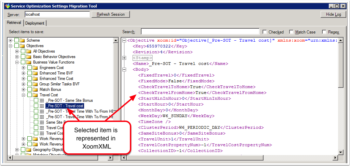350x166 pixels.
Task: Click the Enhanced Time BVF folder icon
Action: coord(35,73)
